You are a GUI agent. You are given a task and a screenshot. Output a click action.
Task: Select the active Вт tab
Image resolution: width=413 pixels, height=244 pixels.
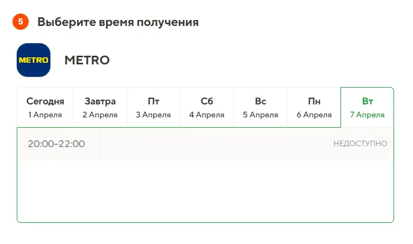[367, 107]
